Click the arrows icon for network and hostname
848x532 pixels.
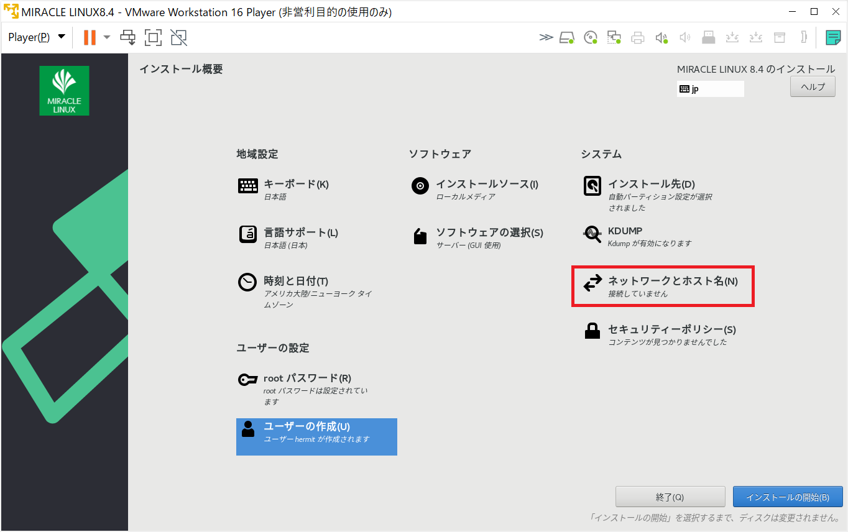pos(592,283)
